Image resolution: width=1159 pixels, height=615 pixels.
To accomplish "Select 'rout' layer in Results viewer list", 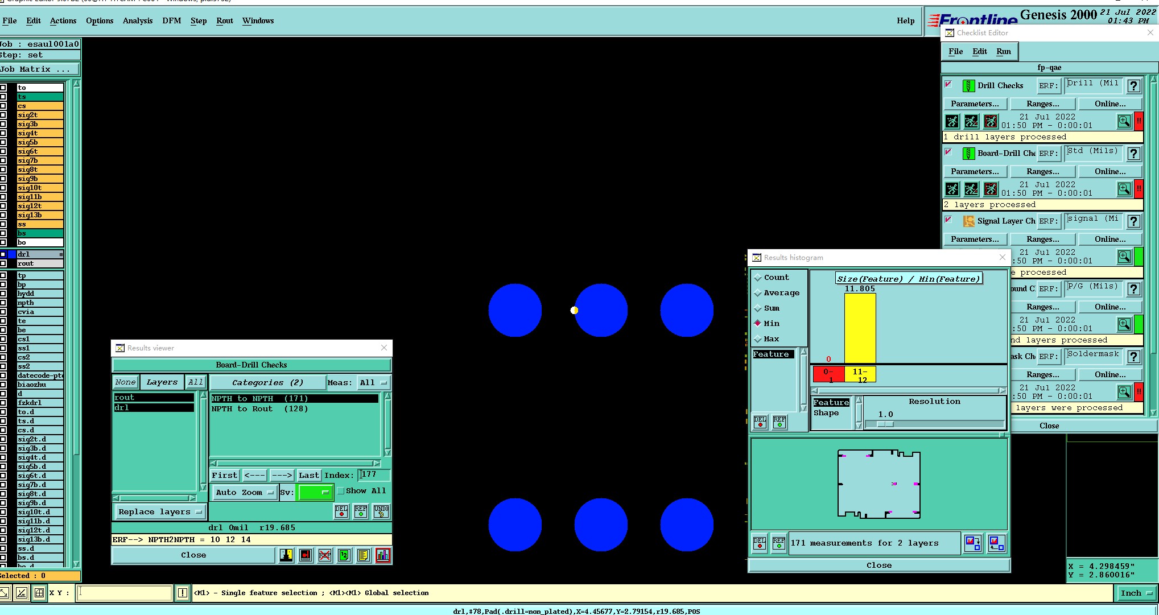I will (154, 398).
